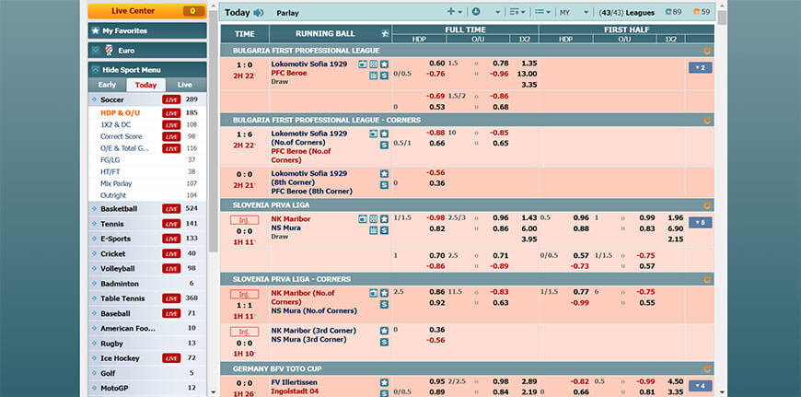Open stats S icon for NK Maribor 3rd Corner

384,343
